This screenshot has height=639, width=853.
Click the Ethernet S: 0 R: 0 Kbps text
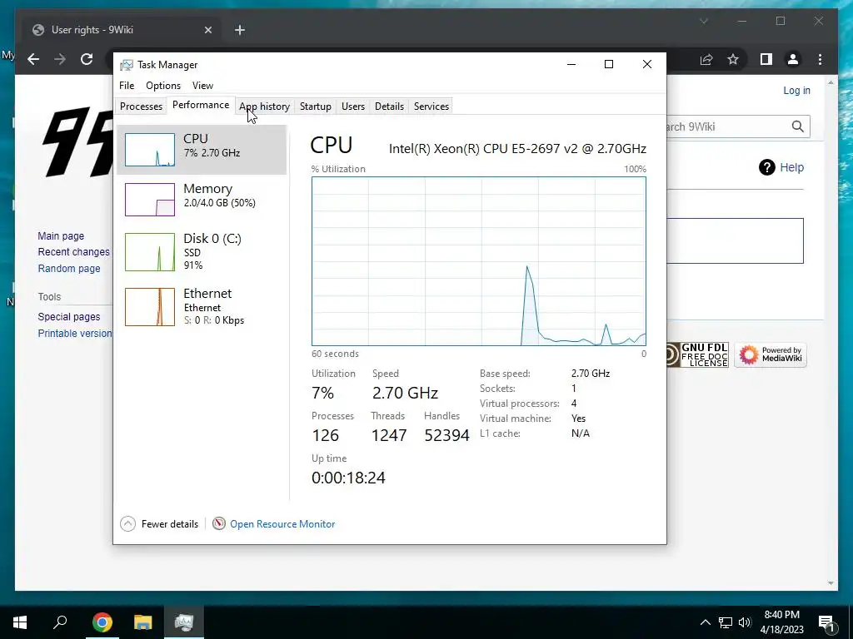click(214, 320)
